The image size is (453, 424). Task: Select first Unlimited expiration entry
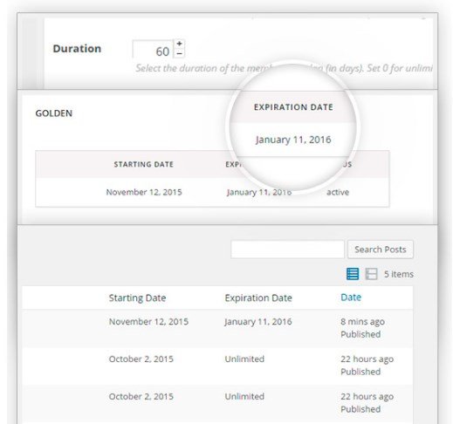[x=244, y=359]
